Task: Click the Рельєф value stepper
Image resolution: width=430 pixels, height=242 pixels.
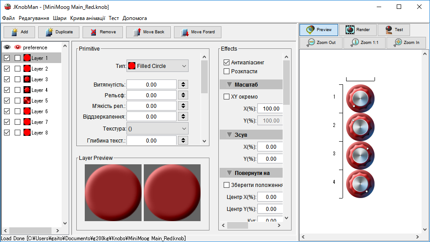Action: pyautogui.click(x=183, y=95)
